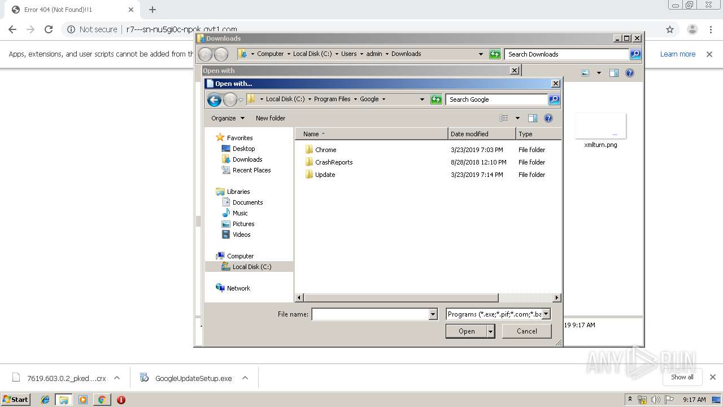Select the Chrome folder
Viewport: 723px width, 407px height.
[325, 150]
